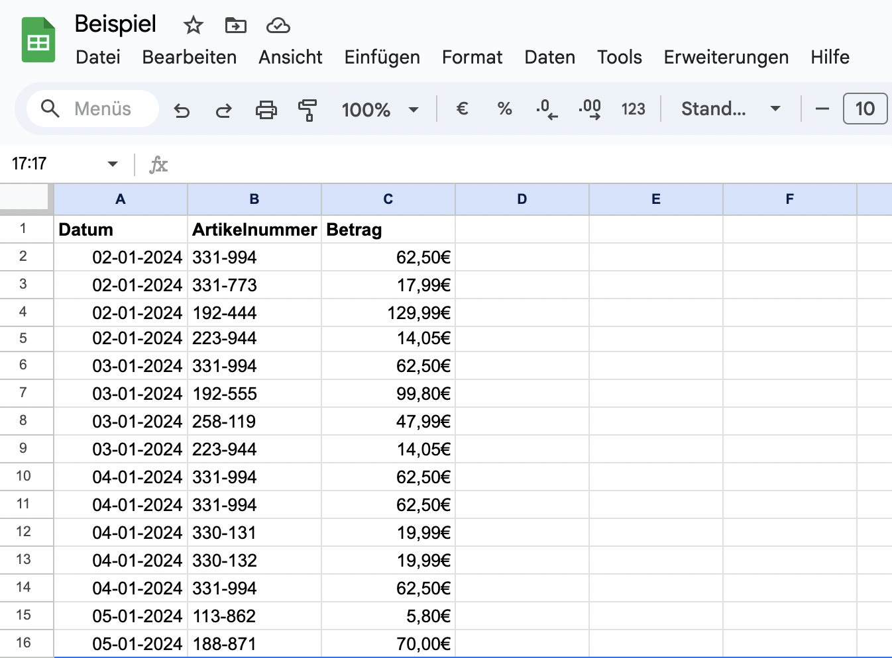
Task: Click the Datum header cell
Action: coord(121,230)
